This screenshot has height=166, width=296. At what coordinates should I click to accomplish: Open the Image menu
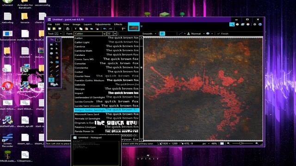coord(76,24)
